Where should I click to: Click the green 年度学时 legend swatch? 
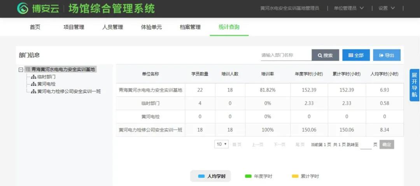tap(248, 176)
